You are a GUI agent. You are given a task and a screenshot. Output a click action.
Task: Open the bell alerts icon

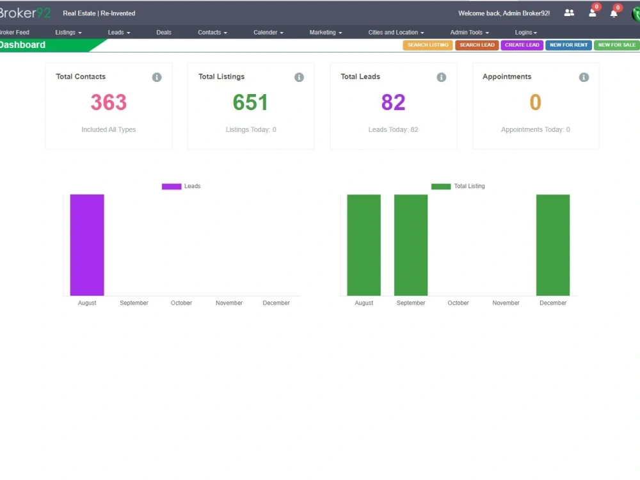pyautogui.click(x=614, y=13)
